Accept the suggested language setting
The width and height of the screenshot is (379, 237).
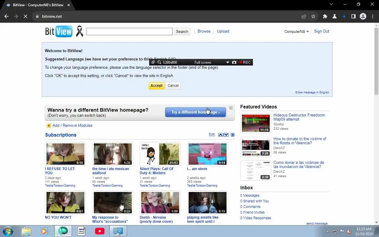coord(156,86)
